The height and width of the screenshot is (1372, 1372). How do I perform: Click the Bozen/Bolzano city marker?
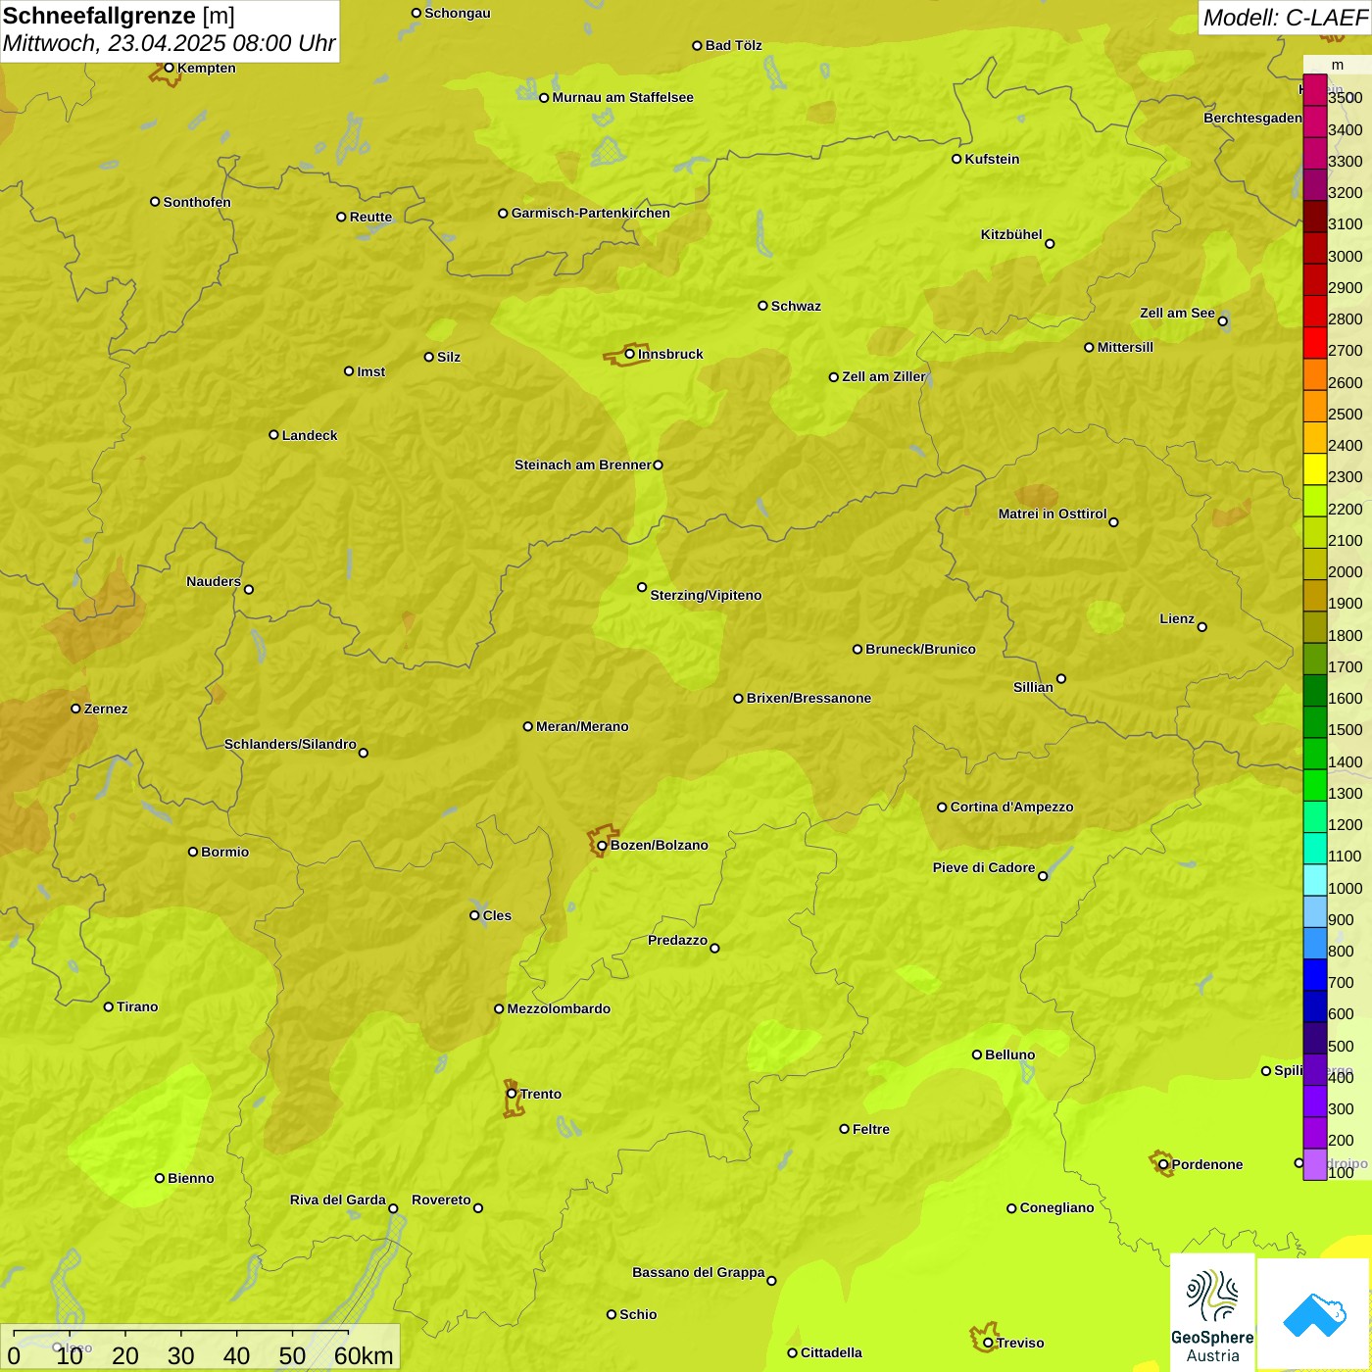click(603, 845)
